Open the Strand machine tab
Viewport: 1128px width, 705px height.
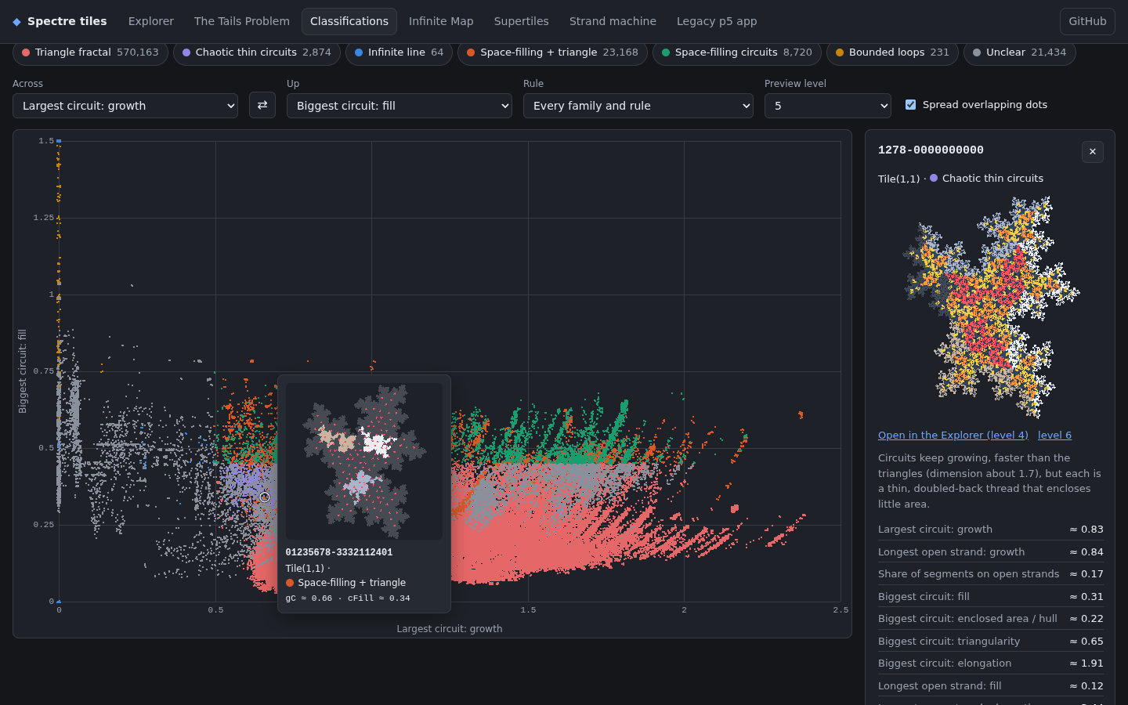point(613,22)
